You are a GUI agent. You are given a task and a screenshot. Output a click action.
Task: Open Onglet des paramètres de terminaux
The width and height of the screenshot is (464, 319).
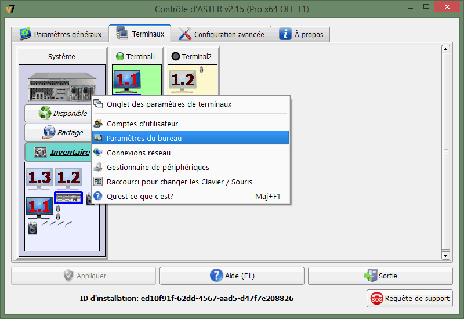click(191, 104)
